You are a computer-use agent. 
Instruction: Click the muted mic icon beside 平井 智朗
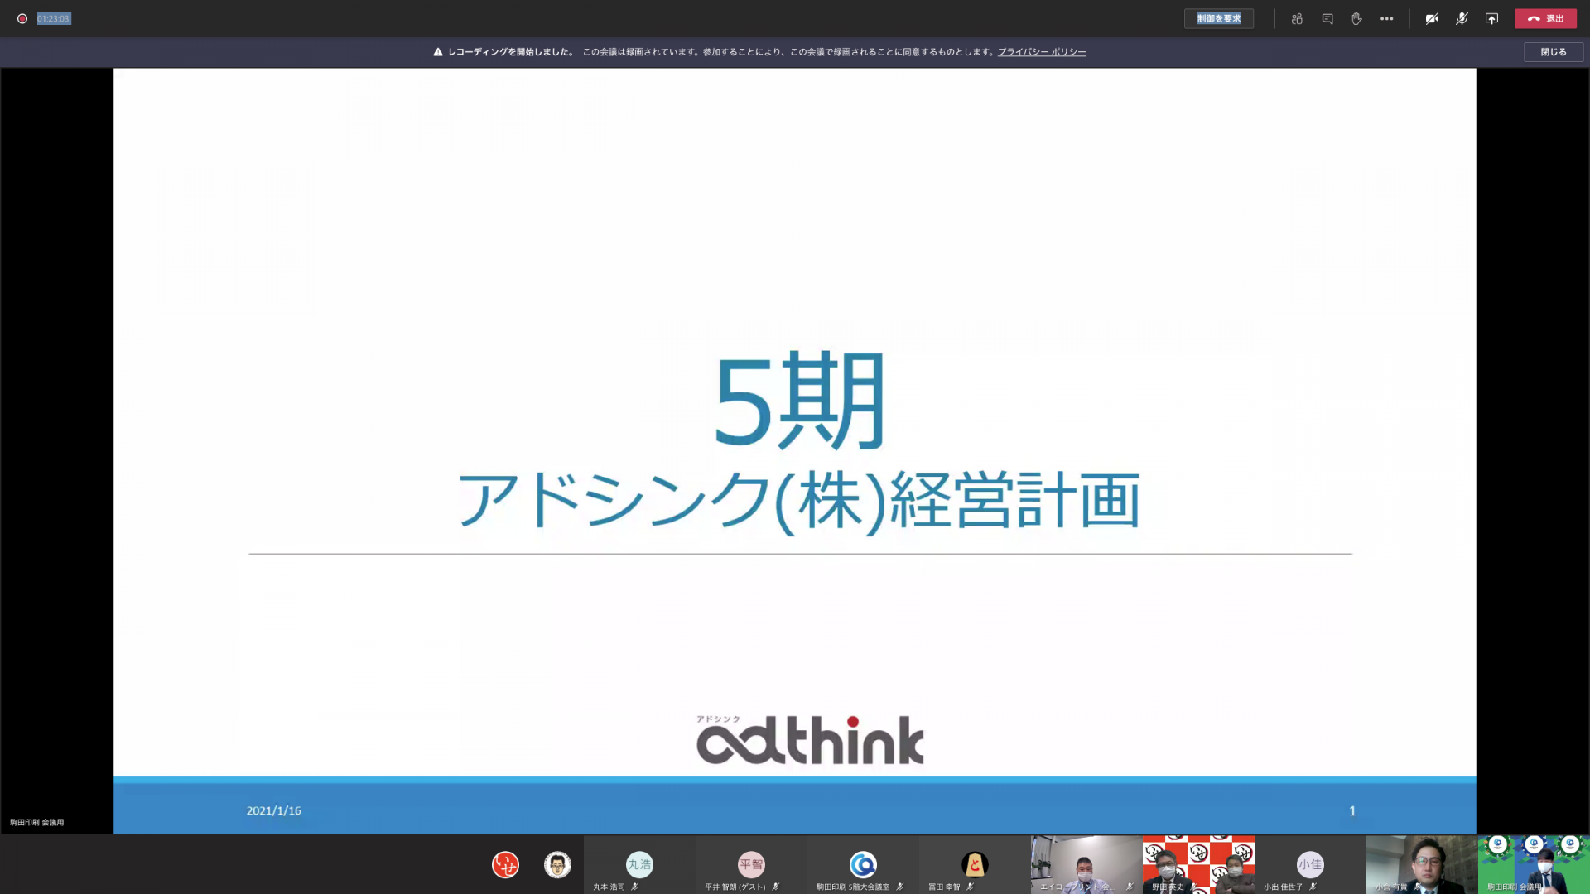click(775, 887)
